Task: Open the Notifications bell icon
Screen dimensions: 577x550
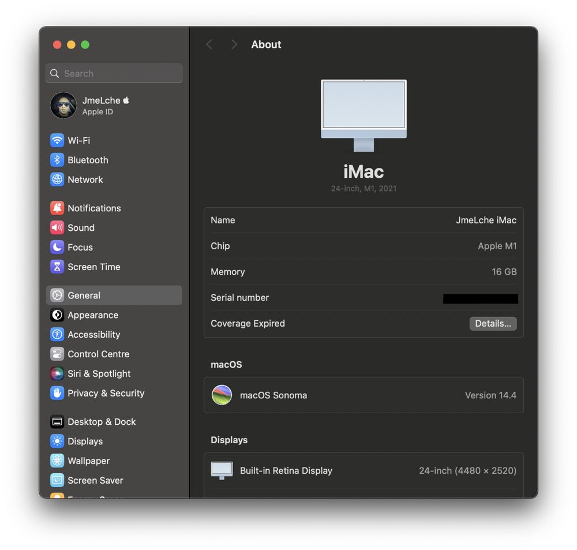Action: click(57, 208)
